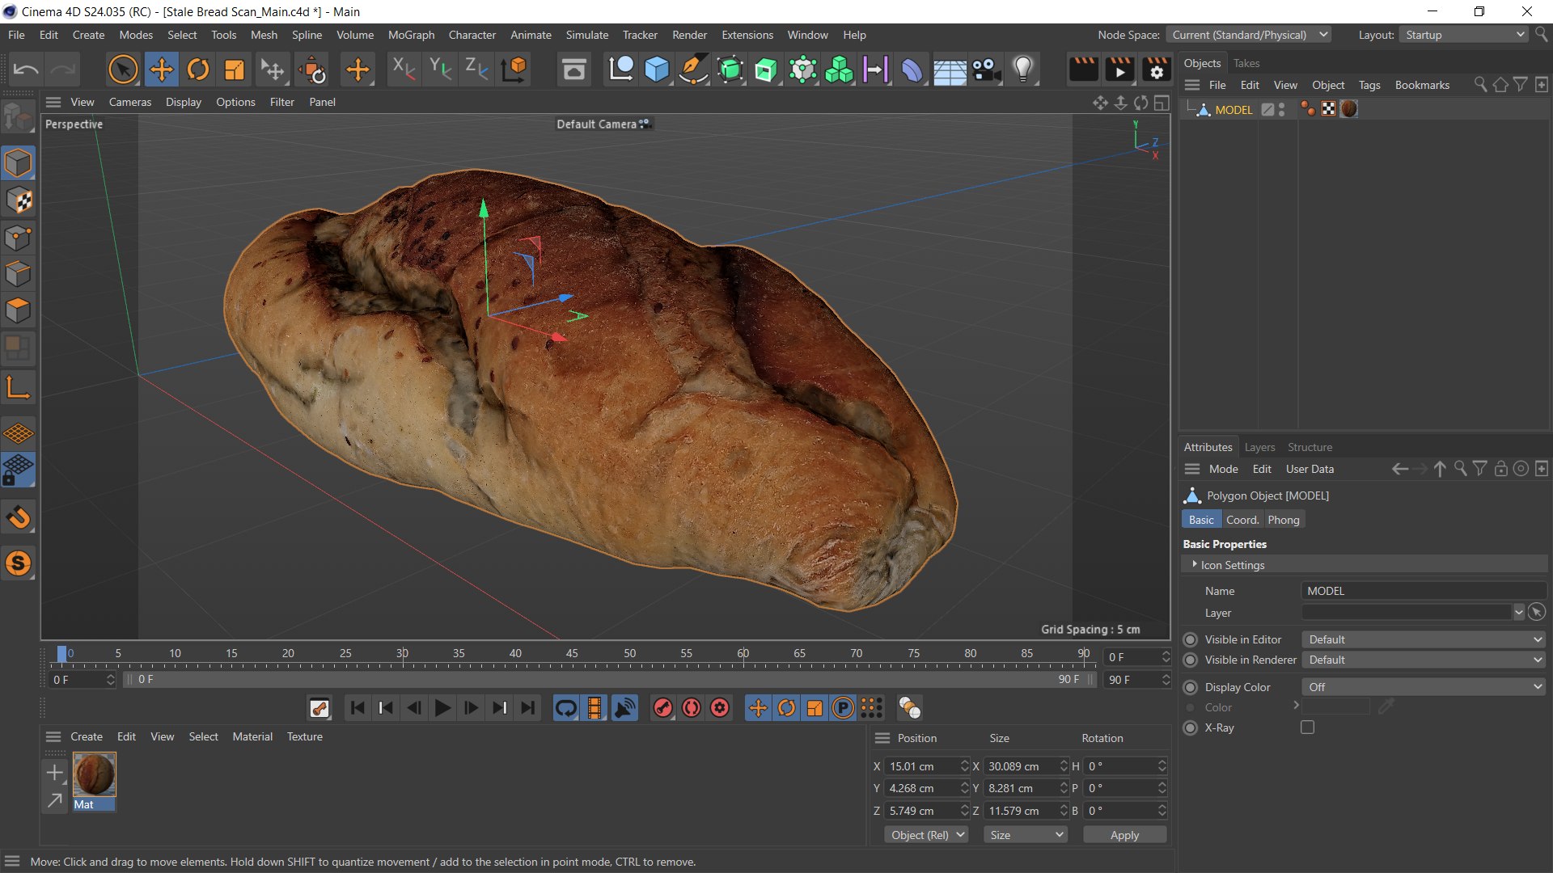This screenshot has height=873, width=1553.
Task: Toggle the Enable Snap magnet icon
Action: click(x=18, y=517)
